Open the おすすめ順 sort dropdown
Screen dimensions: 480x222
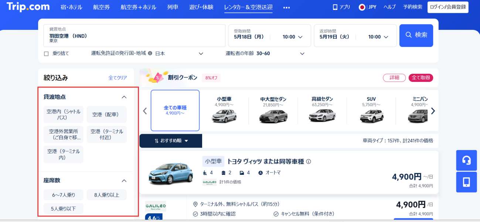click(171, 141)
